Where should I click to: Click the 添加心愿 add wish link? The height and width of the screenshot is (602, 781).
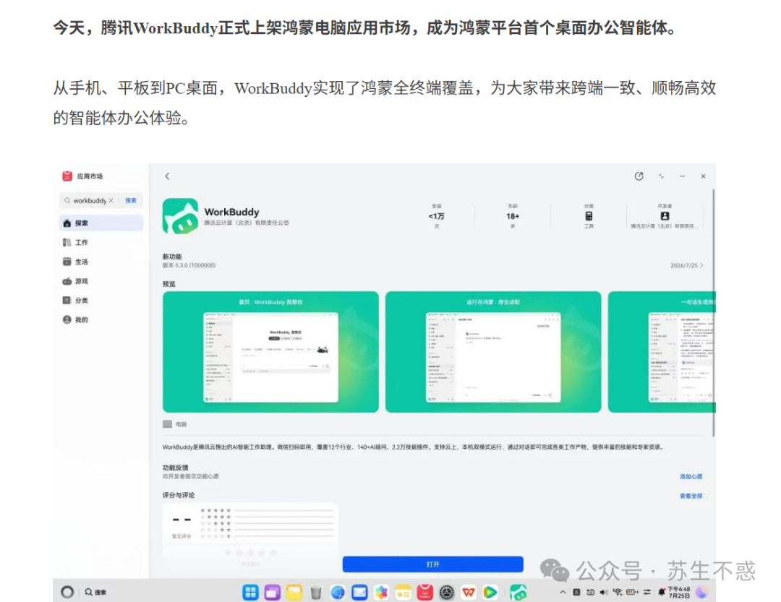click(x=691, y=476)
